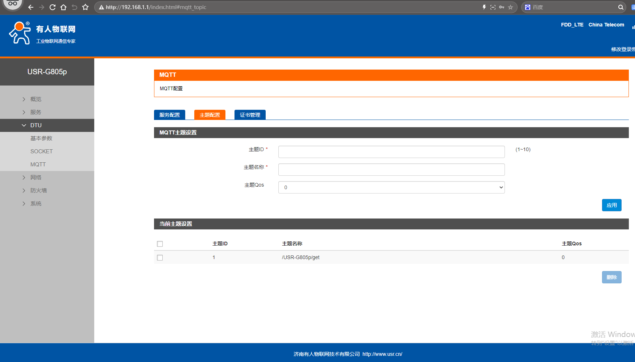This screenshot has width=635, height=362.
Task: Switch to the 证书管理 tab
Action: 250,115
